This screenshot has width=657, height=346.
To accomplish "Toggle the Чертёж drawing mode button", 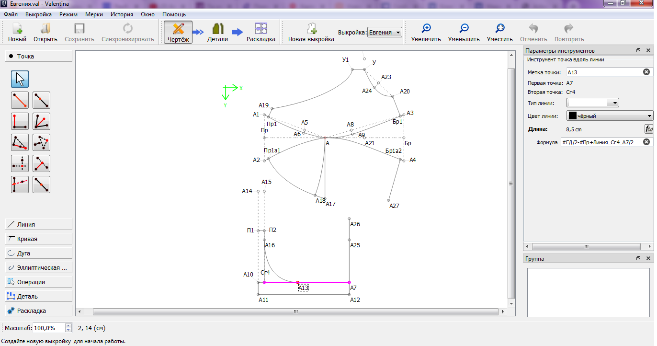I will pos(178,33).
